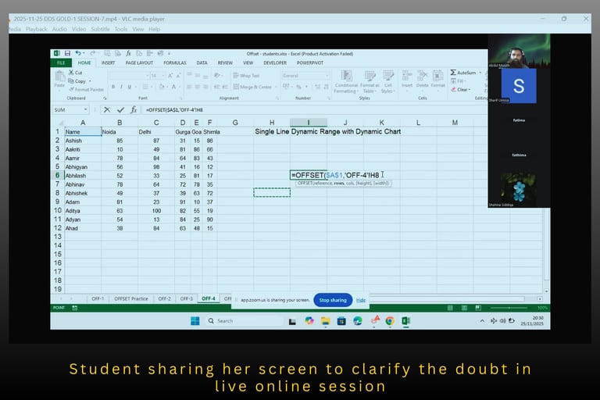Open the FILE tab in Excel
This screenshot has width=600, height=400.
click(x=61, y=62)
